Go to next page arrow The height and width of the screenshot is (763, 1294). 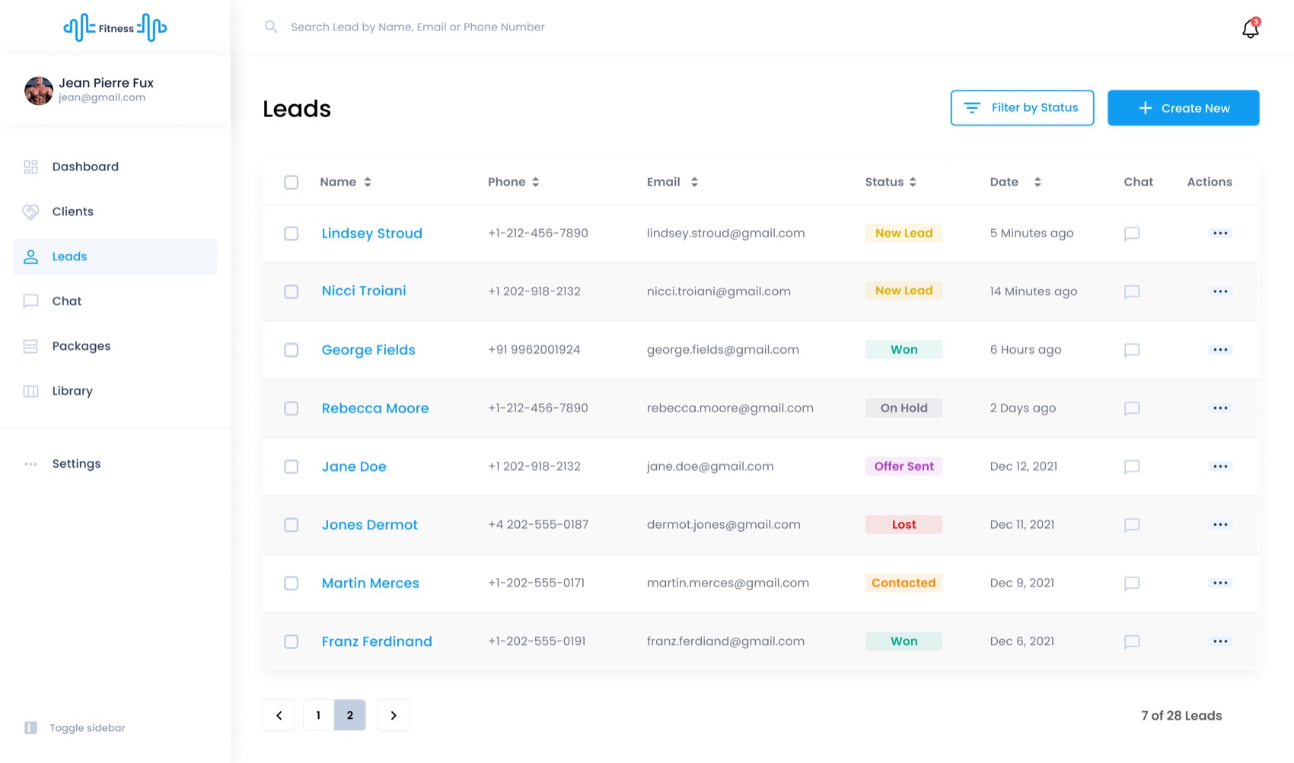394,715
